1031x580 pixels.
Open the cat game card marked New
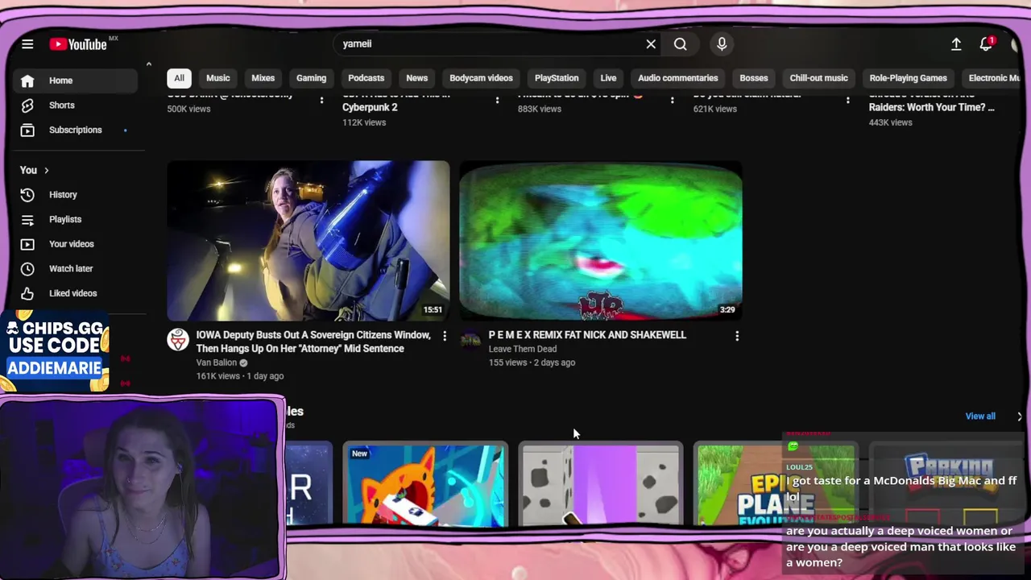point(425,485)
